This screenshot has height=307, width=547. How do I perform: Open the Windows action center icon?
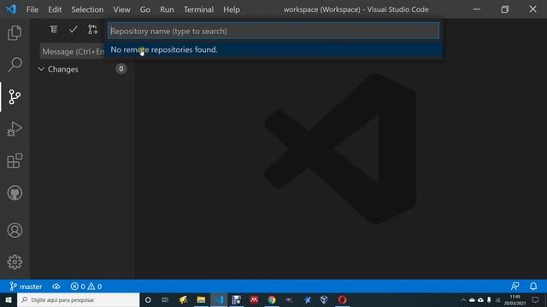[536, 299]
